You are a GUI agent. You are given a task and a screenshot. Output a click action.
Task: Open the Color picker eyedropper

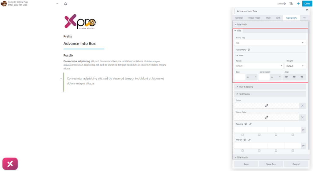click(267, 106)
